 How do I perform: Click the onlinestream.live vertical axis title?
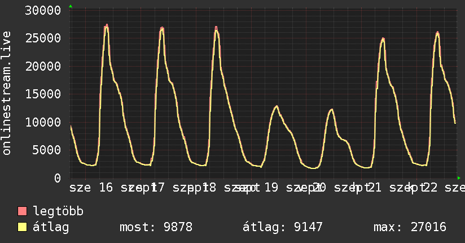6,93
